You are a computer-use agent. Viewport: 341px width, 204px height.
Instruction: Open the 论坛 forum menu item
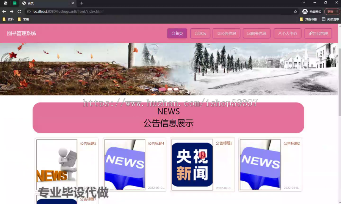[x=200, y=33]
